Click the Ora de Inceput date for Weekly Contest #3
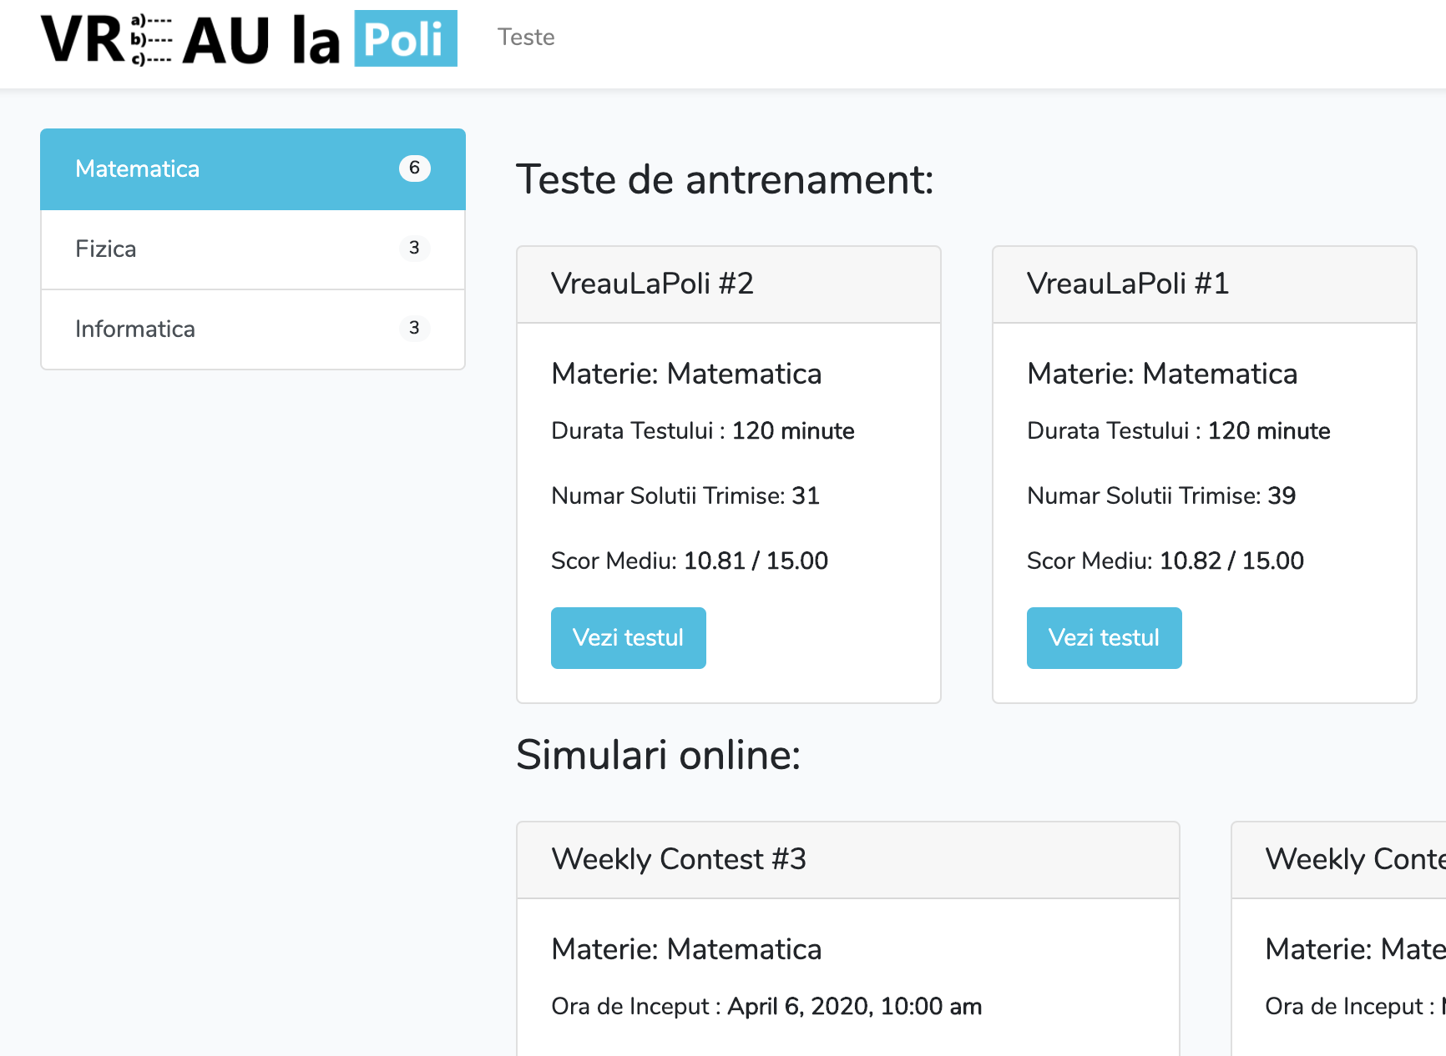Viewport: 1446px width, 1056px height. click(x=766, y=1006)
